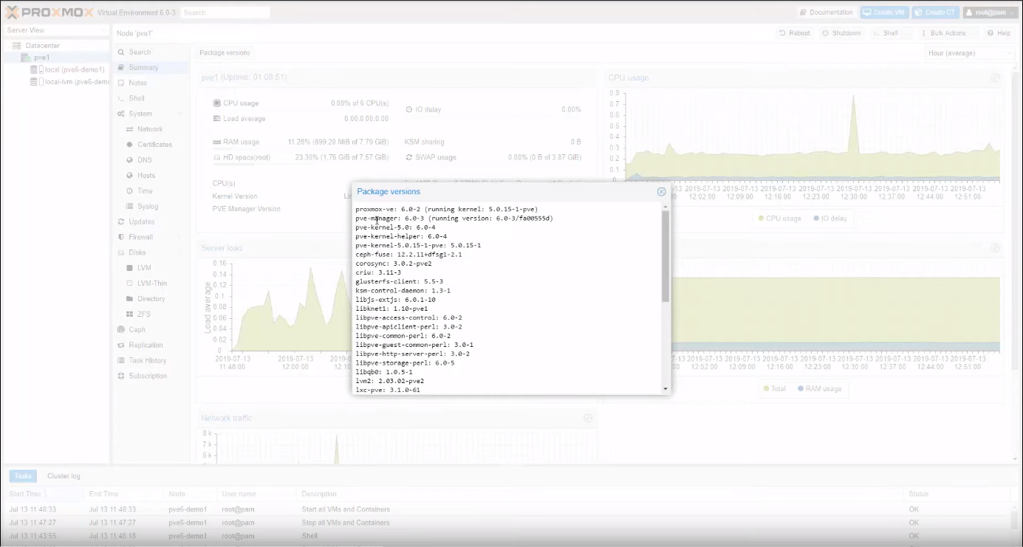Click the pve-manager line in package list
Image resolution: width=1023 pixels, height=547 pixels.
tap(454, 219)
